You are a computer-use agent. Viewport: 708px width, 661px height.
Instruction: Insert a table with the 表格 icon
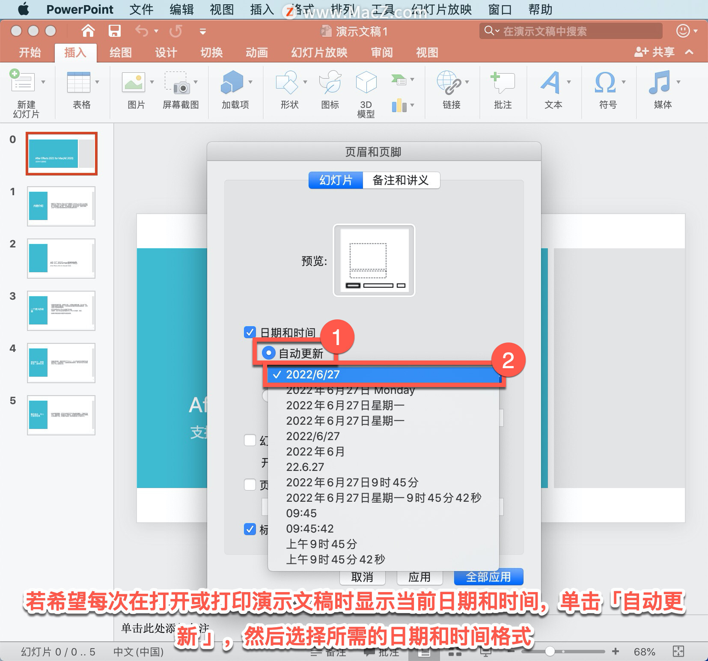[79, 82]
